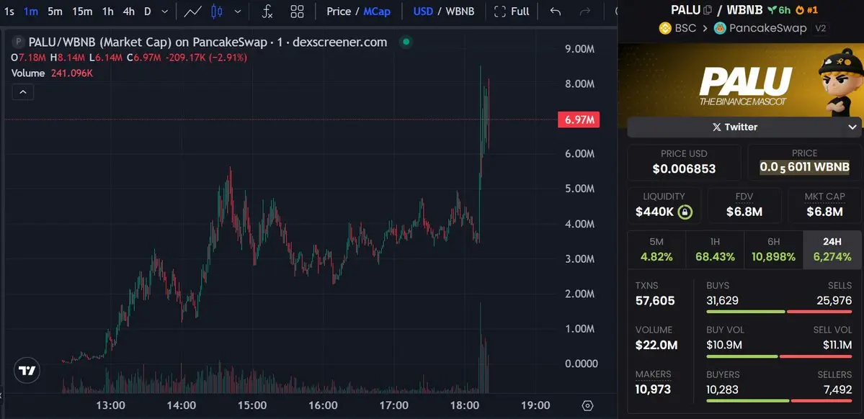Show the 6H stats tab

point(773,249)
